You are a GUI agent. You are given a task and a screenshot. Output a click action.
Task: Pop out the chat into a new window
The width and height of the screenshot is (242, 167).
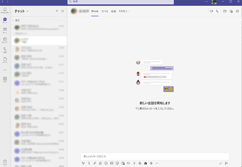(x=237, y=11)
